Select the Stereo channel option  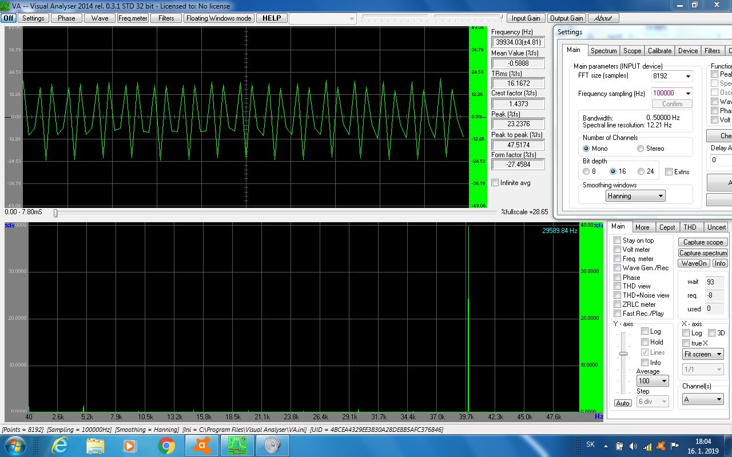[640, 149]
